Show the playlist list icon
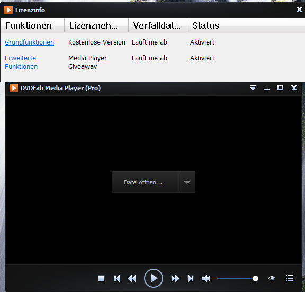 click(x=289, y=278)
